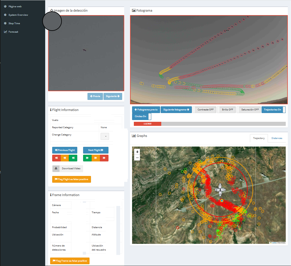Viewport: 291px width, 266px height.
Task: Open the Stop Time sidebar entry
Action: [14, 23]
